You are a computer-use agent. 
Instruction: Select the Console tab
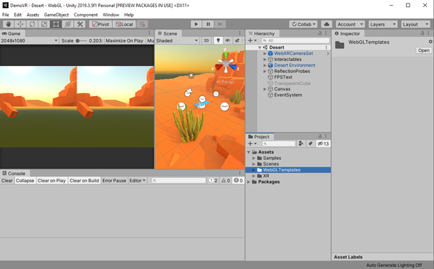[x=14, y=173]
